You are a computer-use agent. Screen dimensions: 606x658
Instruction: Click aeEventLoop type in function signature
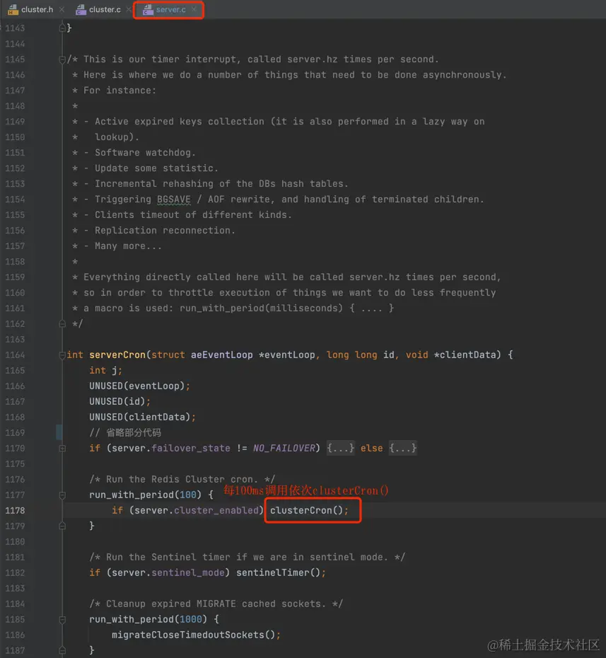click(x=222, y=354)
